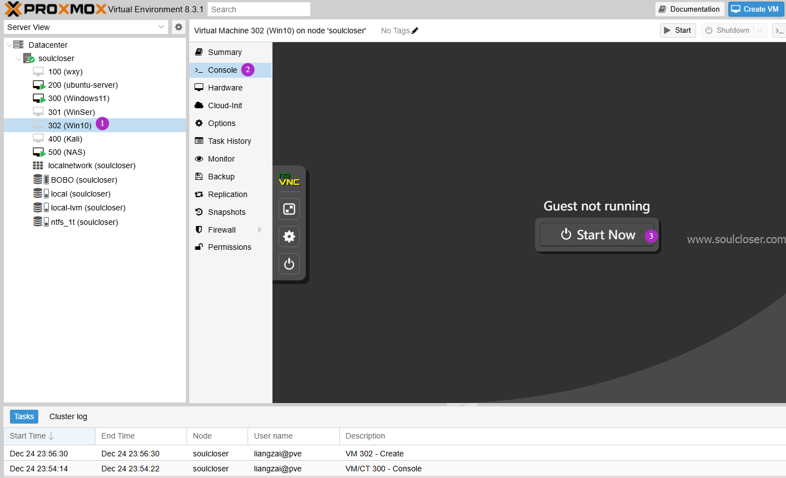Click the running VM 200 ubuntu-server icon

(39, 85)
